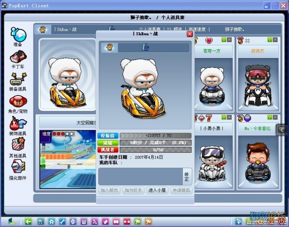
Task: Click the track preview thumbnail
Action: click(x=68, y=160)
